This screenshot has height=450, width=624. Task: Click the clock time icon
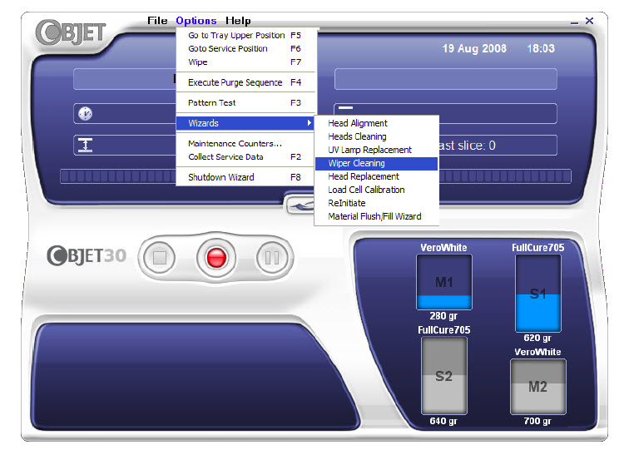[x=85, y=113]
